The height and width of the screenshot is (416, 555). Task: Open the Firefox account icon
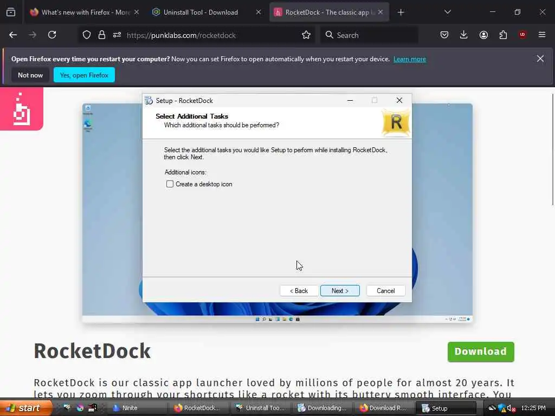[483, 35]
